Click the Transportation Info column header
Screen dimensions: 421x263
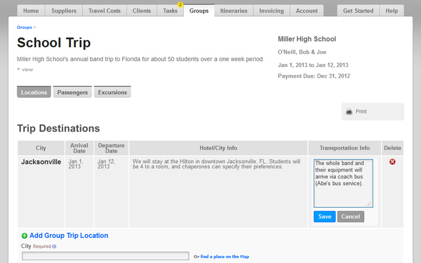coord(345,148)
